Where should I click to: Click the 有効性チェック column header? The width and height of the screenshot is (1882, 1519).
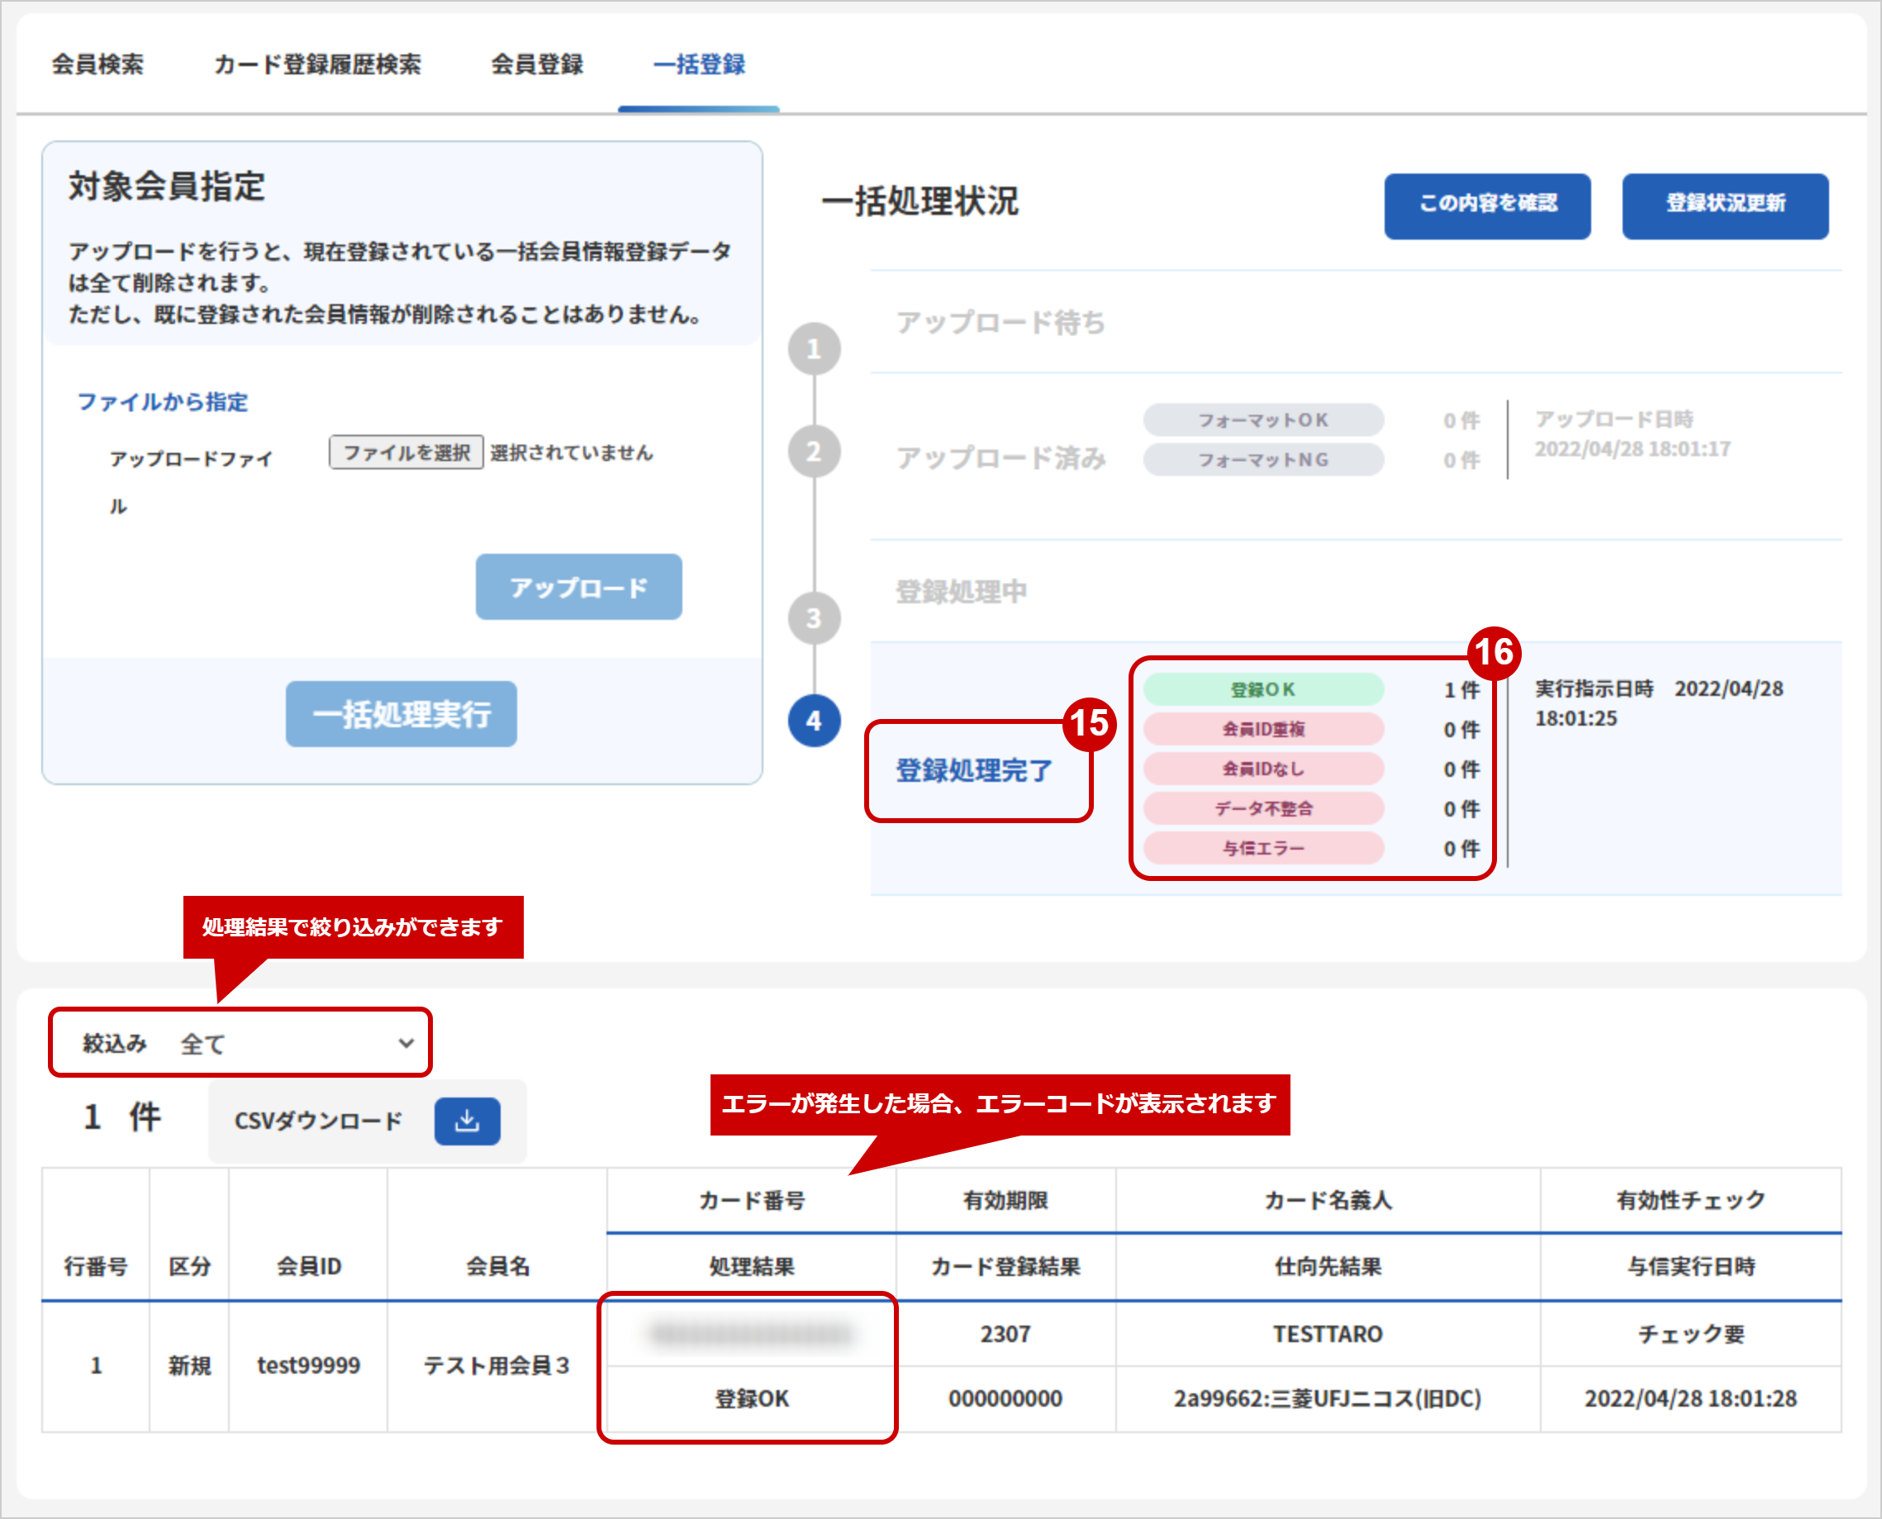point(1690,1201)
